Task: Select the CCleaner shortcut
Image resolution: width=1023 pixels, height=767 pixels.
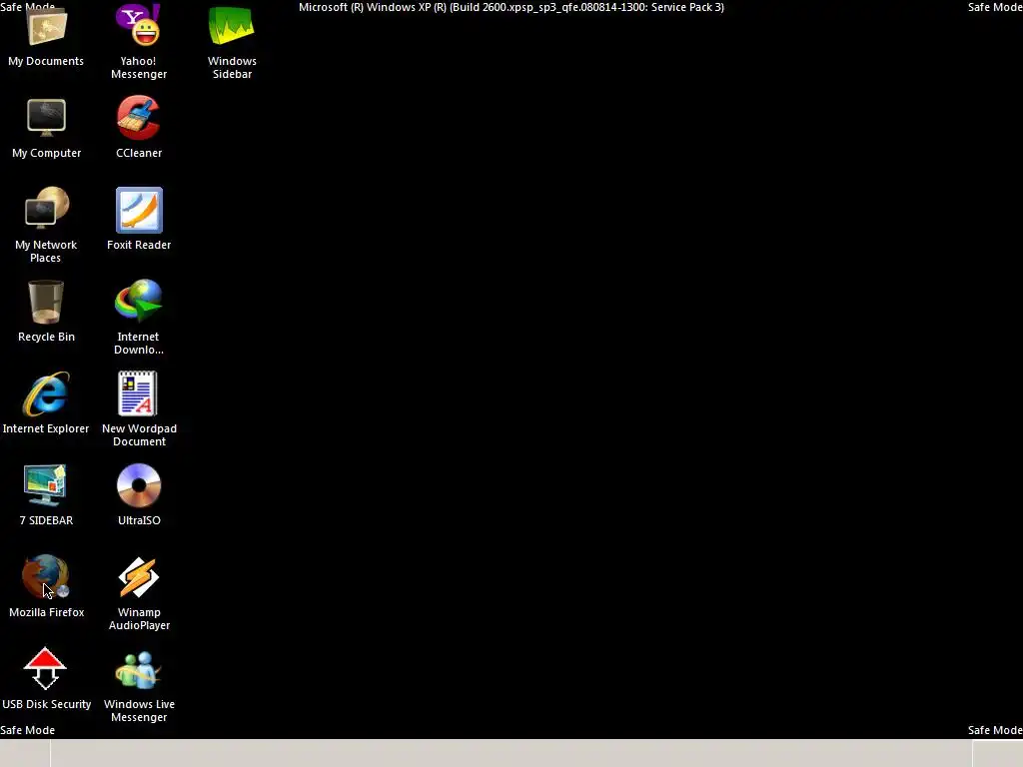Action: pyautogui.click(x=138, y=118)
